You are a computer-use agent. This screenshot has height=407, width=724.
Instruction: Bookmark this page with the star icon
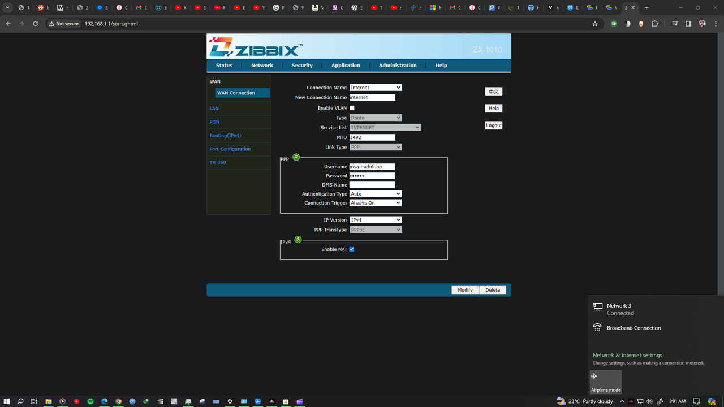click(x=595, y=24)
